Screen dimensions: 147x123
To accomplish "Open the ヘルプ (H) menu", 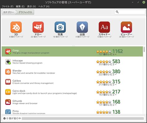I will [x=44, y=7].
